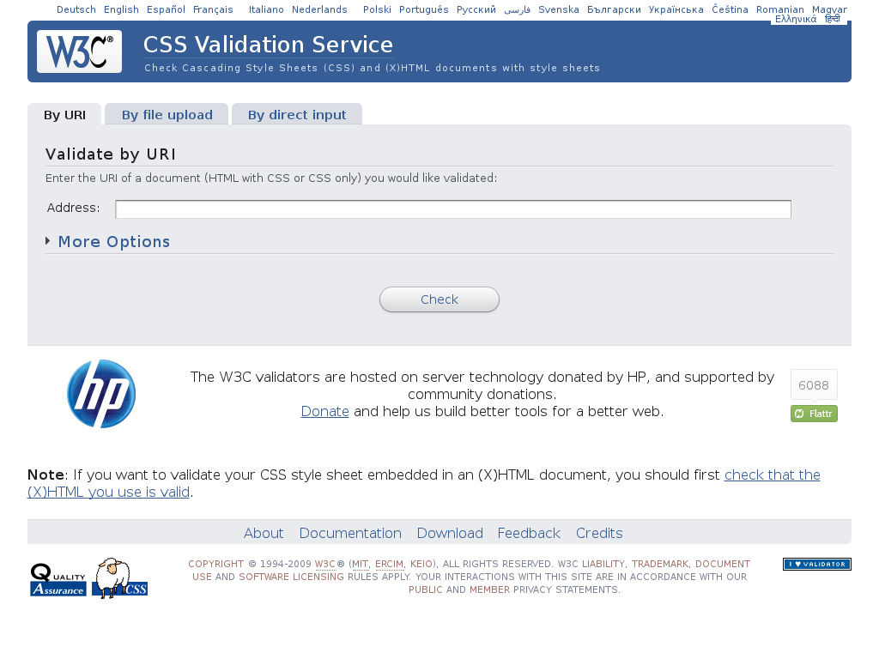View the Credits page
This screenshot has width=879, height=659.
tap(599, 533)
